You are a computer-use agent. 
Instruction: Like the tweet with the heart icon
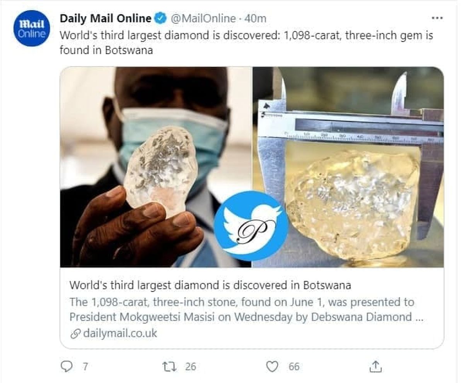coord(273,366)
